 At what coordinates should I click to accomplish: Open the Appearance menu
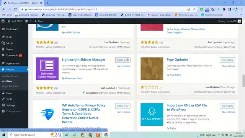(x=13, y=63)
